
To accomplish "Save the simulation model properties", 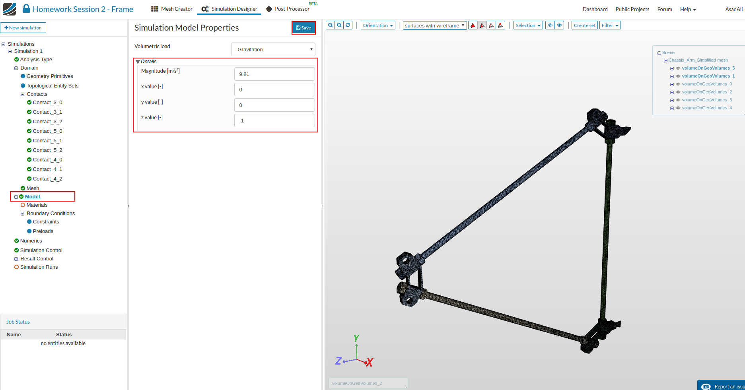I will coord(303,28).
